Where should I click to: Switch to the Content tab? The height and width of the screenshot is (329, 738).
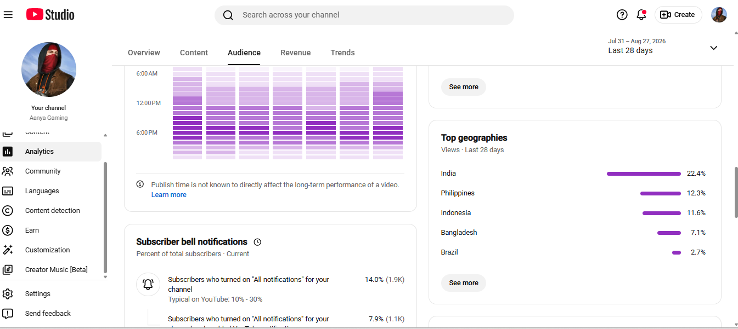(194, 53)
